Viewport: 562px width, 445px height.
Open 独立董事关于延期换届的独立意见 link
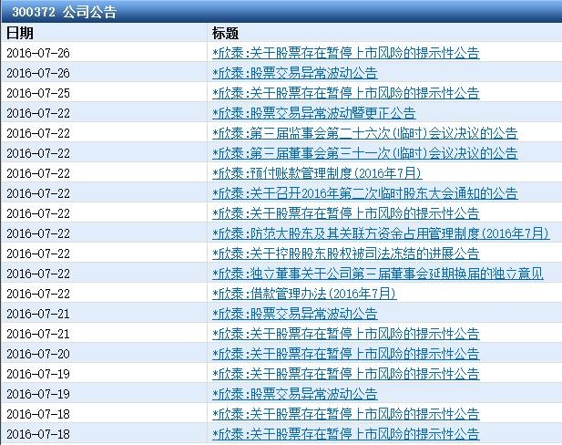tap(378, 274)
